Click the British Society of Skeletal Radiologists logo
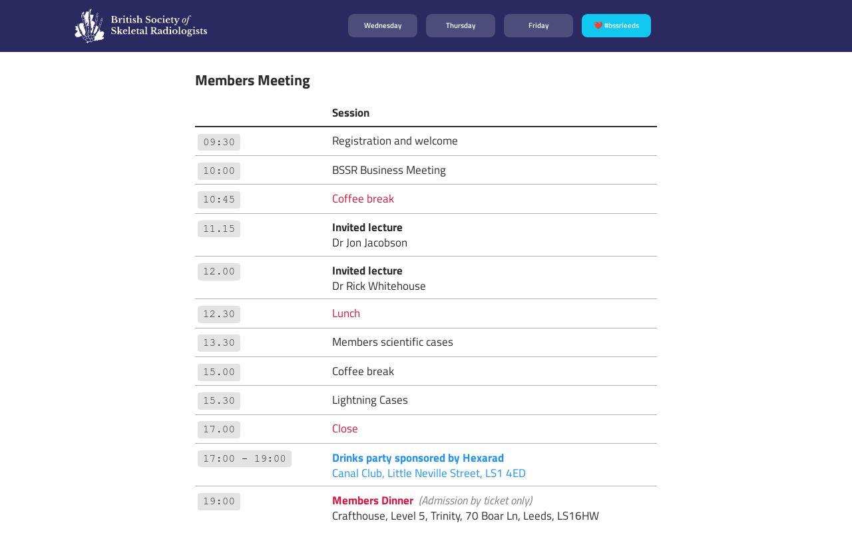The width and height of the screenshot is (852, 533). [x=141, y=26]
